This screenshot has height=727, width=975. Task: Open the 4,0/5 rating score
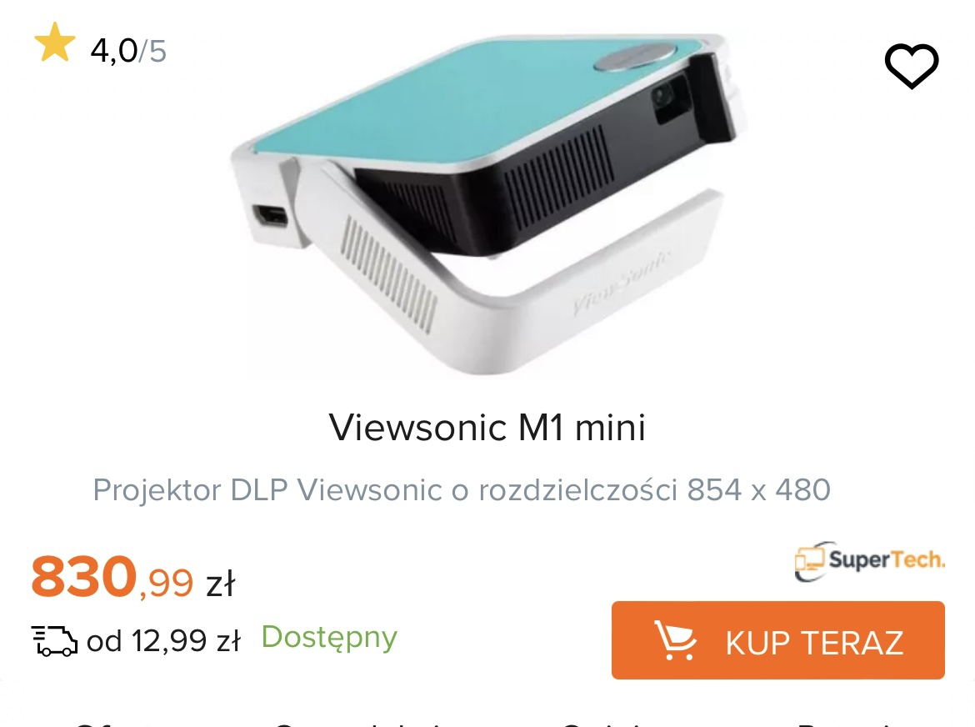[x=128, y=50]
